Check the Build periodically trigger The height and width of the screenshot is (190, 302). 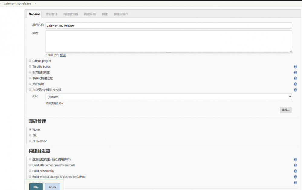click(30, 171)
